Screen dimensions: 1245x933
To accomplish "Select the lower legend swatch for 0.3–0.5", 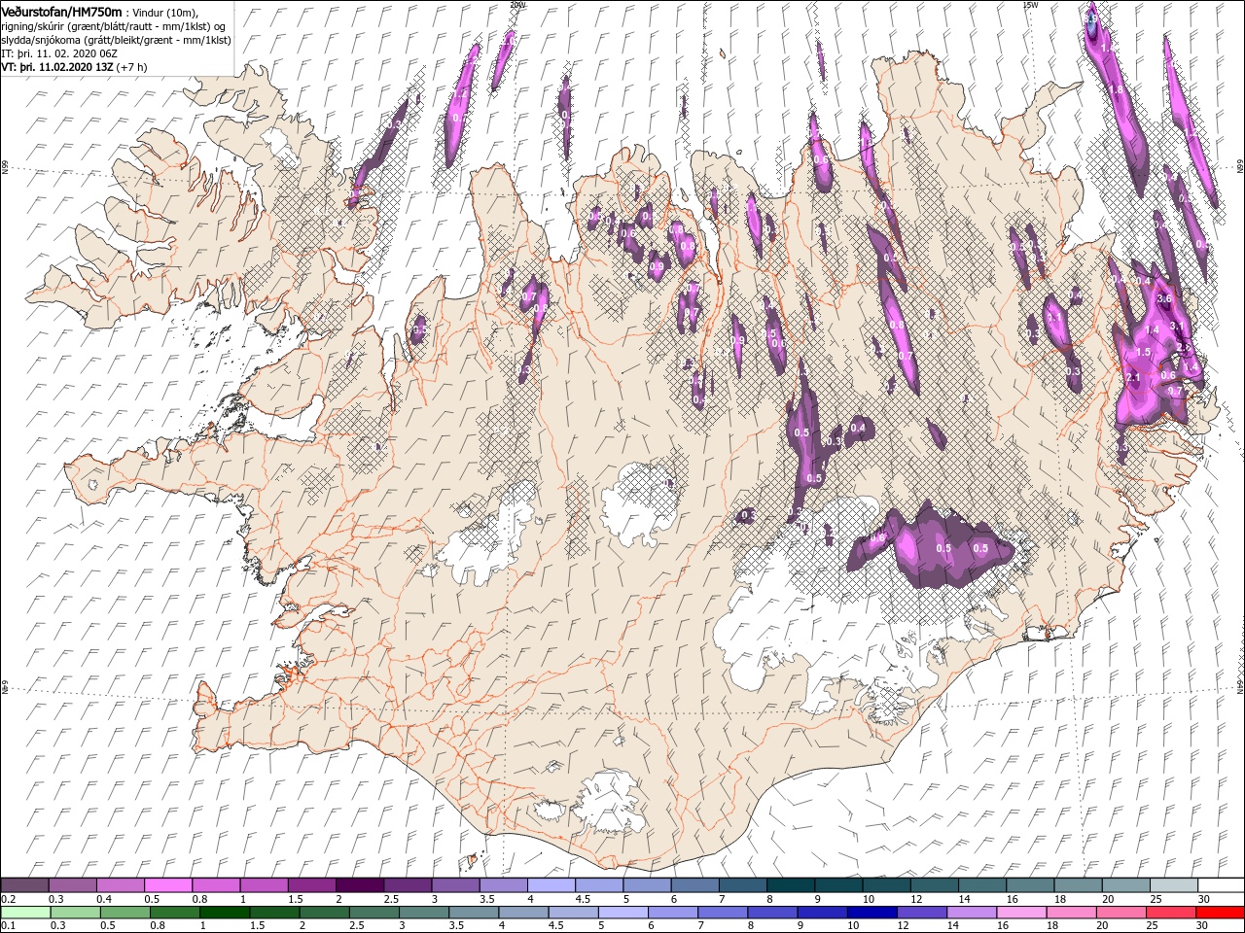I will [75, 913].
